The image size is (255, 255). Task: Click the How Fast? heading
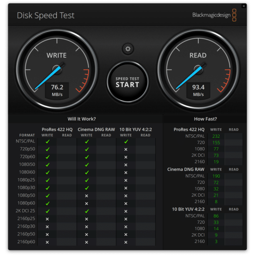pyautogui.click(x=205, y=119)
